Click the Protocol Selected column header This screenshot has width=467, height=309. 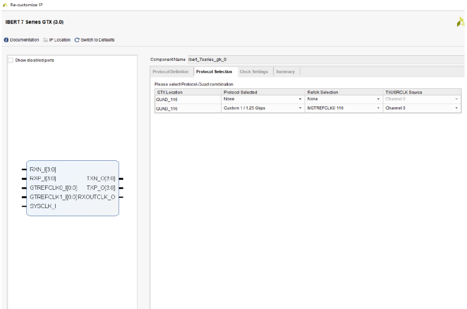tap(263, 92)
